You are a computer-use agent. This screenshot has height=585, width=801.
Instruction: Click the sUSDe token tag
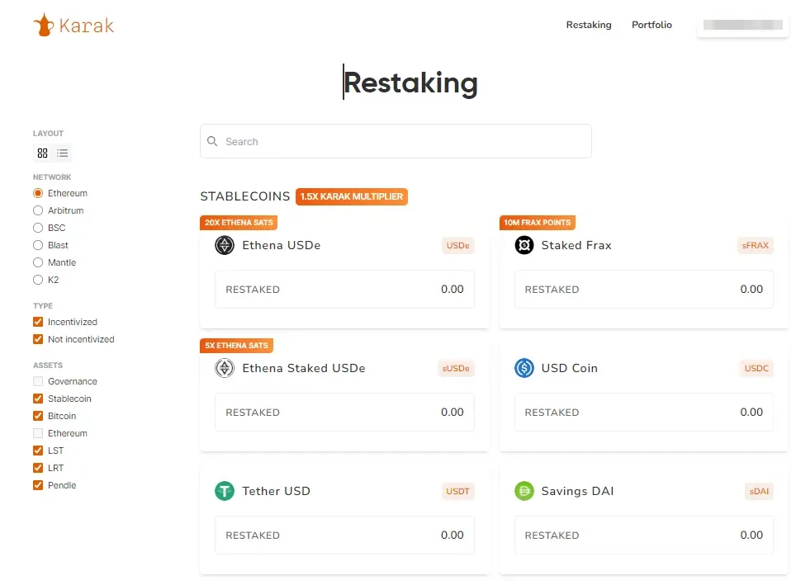tap(457, 368)
